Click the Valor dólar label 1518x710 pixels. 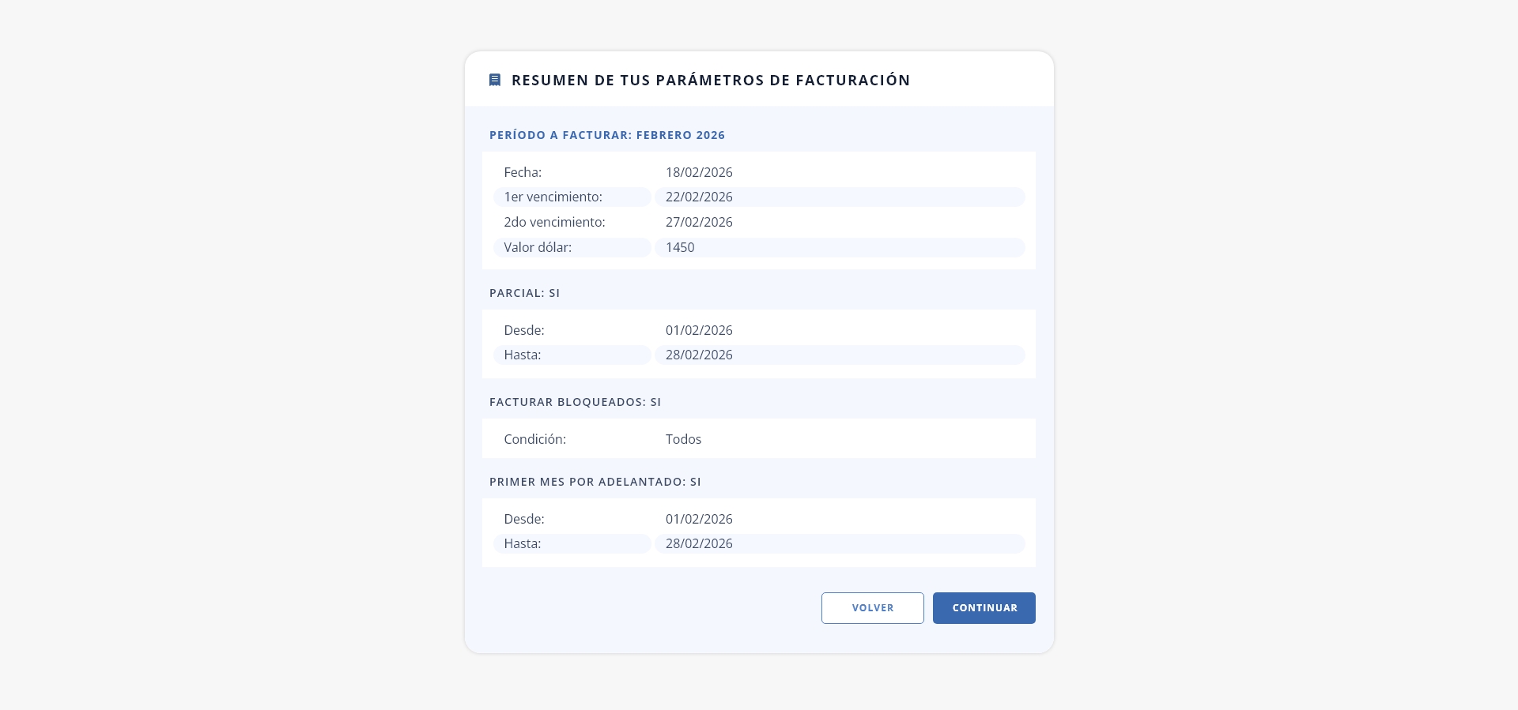(538, 247)
